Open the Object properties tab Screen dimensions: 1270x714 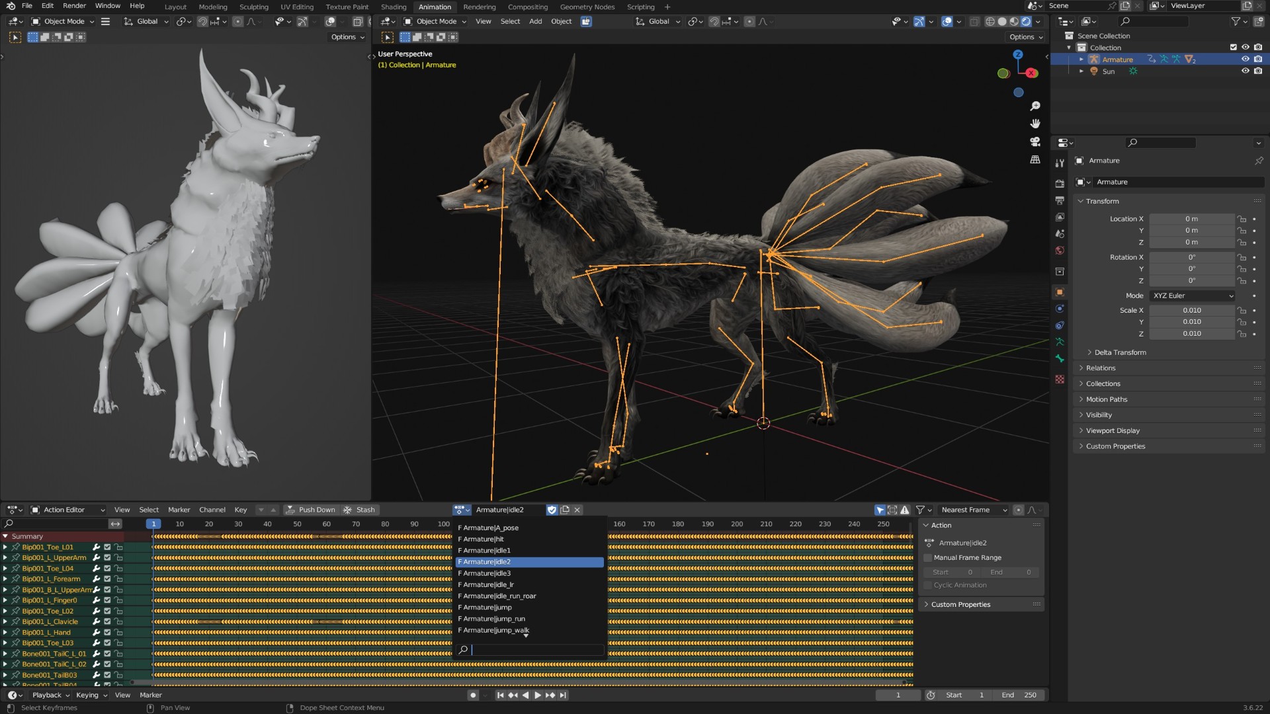point(1060,292)
